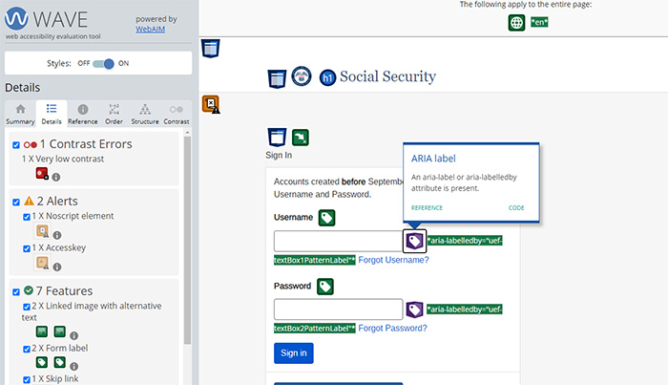The width and height of the screenshot is (668, 385).
Task: Open info for Form label feature
Action: tap(73, 366)
